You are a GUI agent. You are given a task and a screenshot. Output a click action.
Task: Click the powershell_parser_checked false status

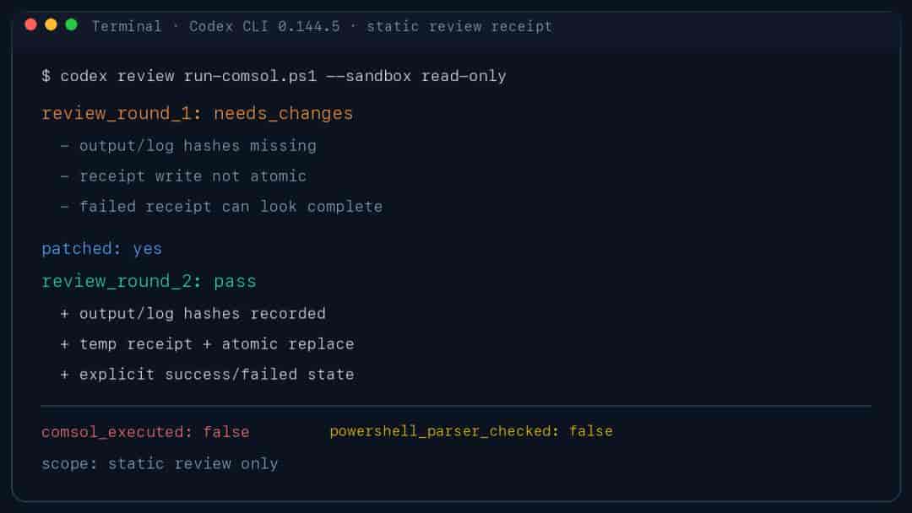click(471, 431)
